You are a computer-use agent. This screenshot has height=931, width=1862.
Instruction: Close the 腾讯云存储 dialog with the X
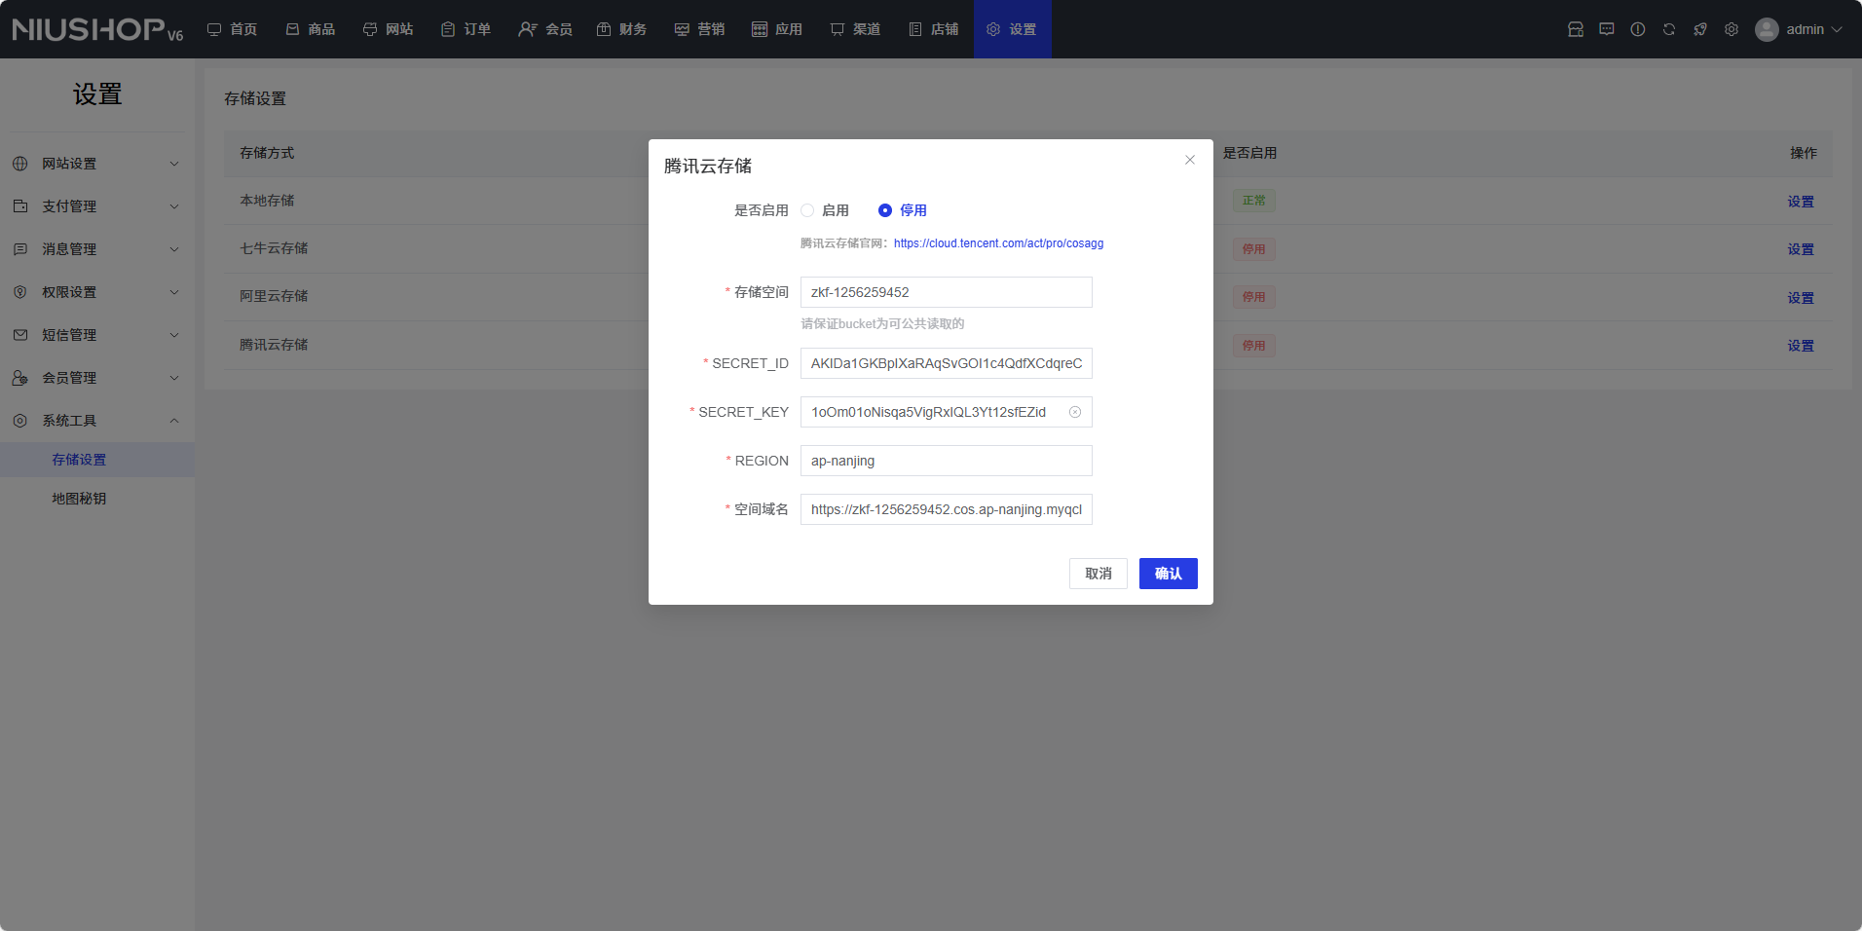(1189, 160)
